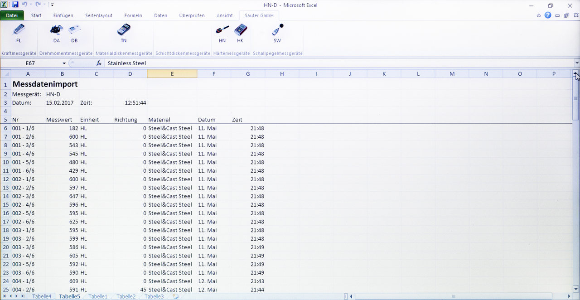Switch to the Formeln ribbon tab
The image size is (580, 300).
(133, 15)
